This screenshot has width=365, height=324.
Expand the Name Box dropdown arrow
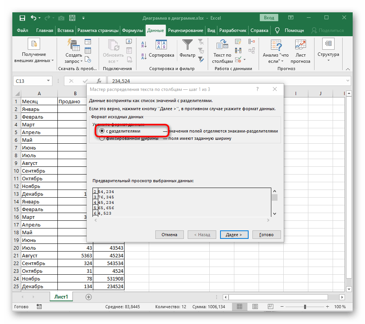(48, 81)
